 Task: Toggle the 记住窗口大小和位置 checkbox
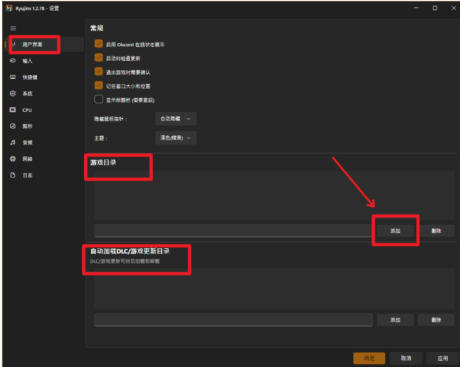(99, 85)
